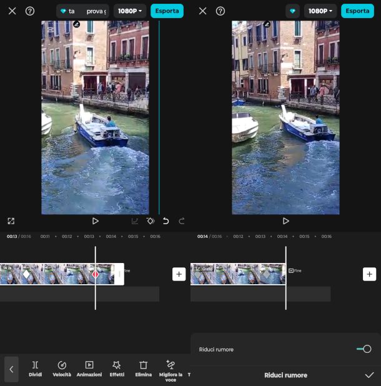381x386 pixels.
Task: Toggle the Riduci rumore switch
Action: pyautogui.click(x=364, y=349)
